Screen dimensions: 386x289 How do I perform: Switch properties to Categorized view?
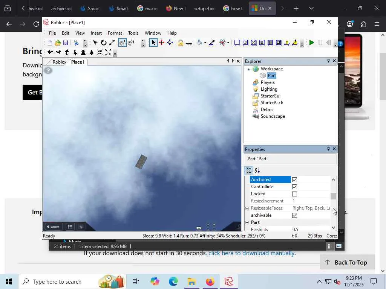[x=249, y=170]
